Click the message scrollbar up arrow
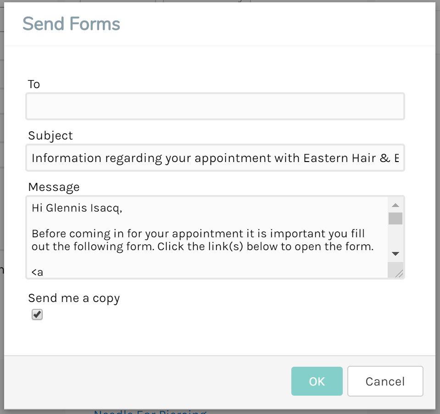 (x=395, y=205)
